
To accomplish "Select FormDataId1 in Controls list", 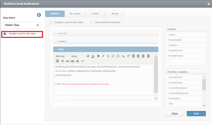I will click(186, 40).
